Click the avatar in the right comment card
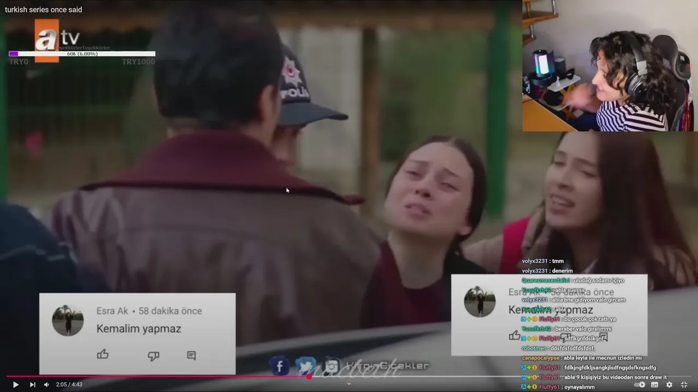This screenshot has height=392, width=698. tap(480, 301)
